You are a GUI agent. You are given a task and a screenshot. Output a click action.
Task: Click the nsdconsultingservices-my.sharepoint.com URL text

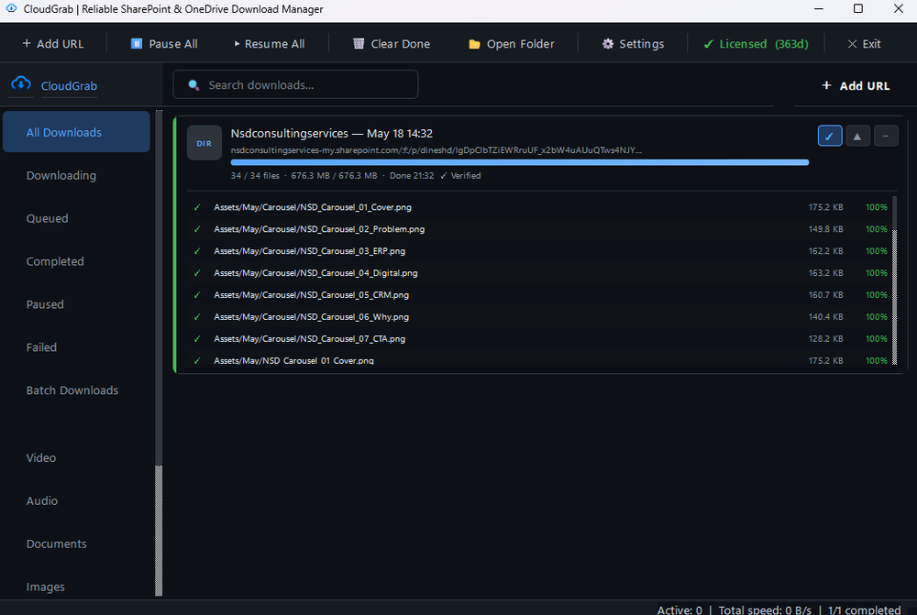tap(436, 150)
